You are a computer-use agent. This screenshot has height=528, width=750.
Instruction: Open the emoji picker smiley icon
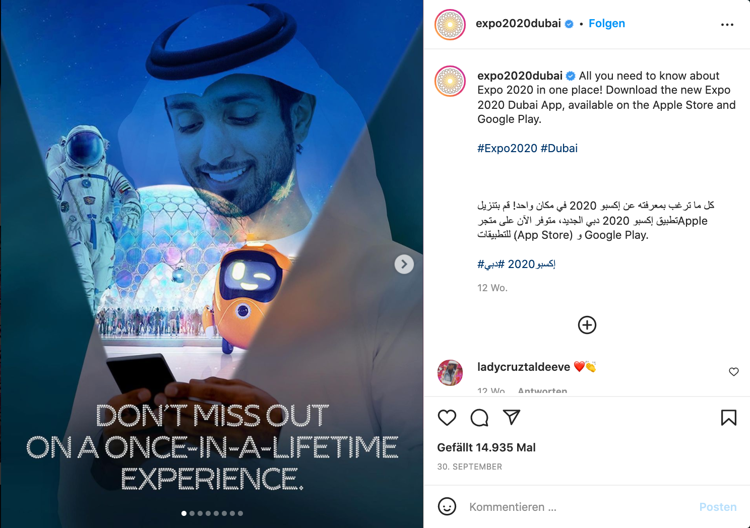447,506
